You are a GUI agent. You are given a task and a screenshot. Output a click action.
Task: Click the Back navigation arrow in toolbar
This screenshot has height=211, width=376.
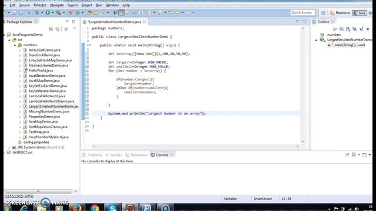pos(177,12)
